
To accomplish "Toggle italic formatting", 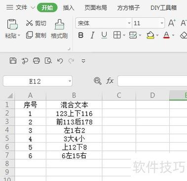I will pyautogui.click(x=92, y=35).
